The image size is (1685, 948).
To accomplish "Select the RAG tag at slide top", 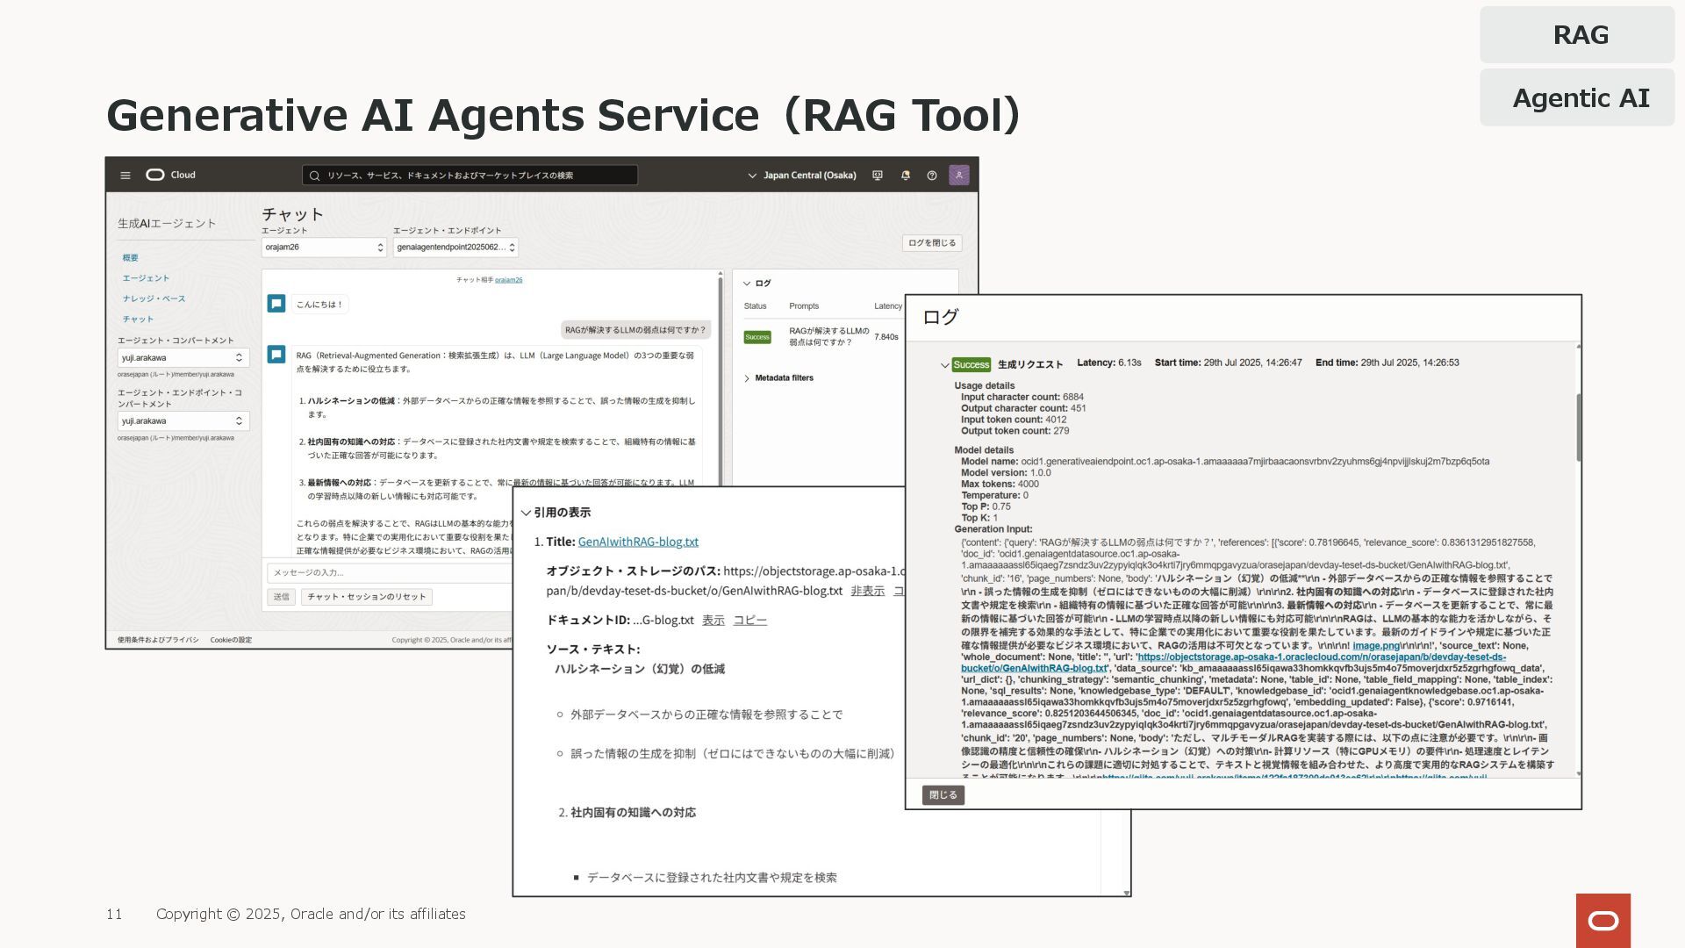I will 1577,35.
